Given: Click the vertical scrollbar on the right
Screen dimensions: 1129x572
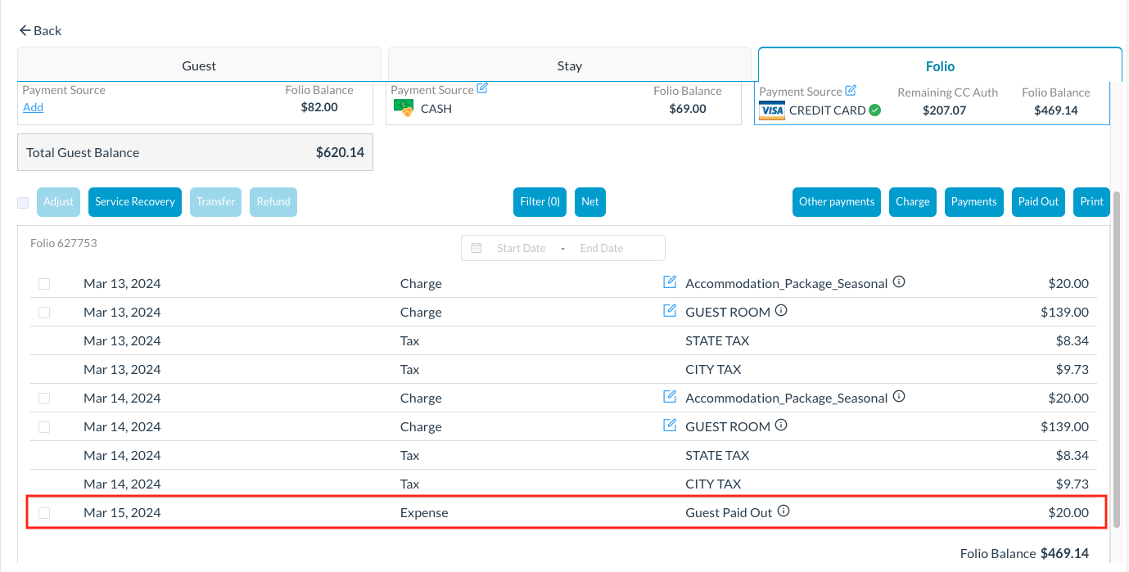Looking at the screenshot, I should 1118,344.
